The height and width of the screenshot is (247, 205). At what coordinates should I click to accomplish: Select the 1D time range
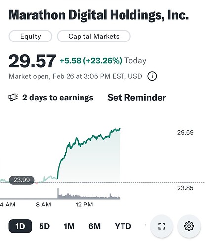point(20,226)
